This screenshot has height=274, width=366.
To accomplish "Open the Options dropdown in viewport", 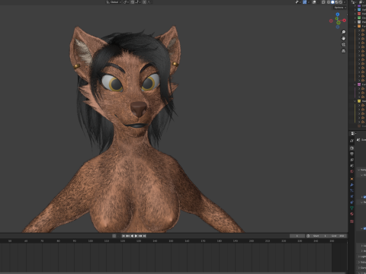I will 340,8.
